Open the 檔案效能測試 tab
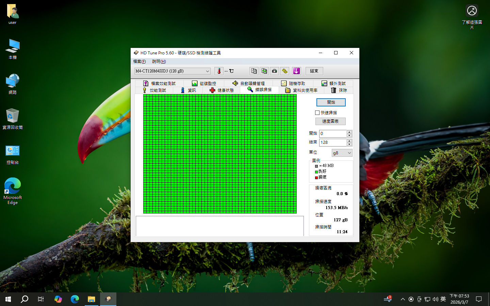Image resolution: width=490 pixels, height=306 pixels. (x=159, y=83)
